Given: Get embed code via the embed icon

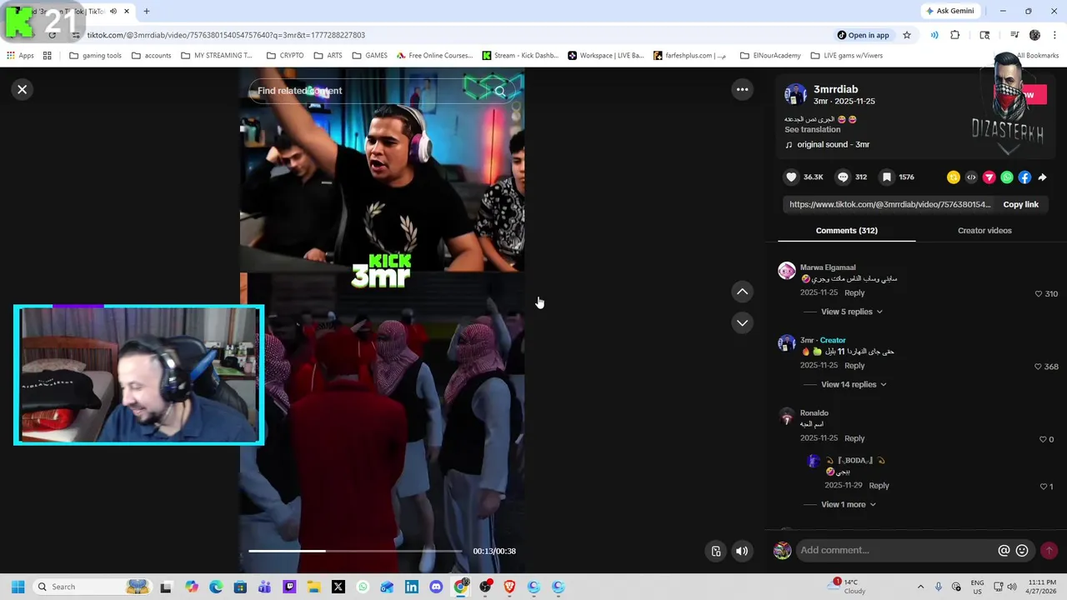Looking at the screenshot, I should 971,177.
